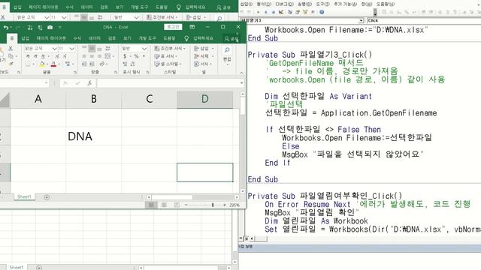
Task: Open the Insert tab in DNA ribbon
Action: point(25,38)
